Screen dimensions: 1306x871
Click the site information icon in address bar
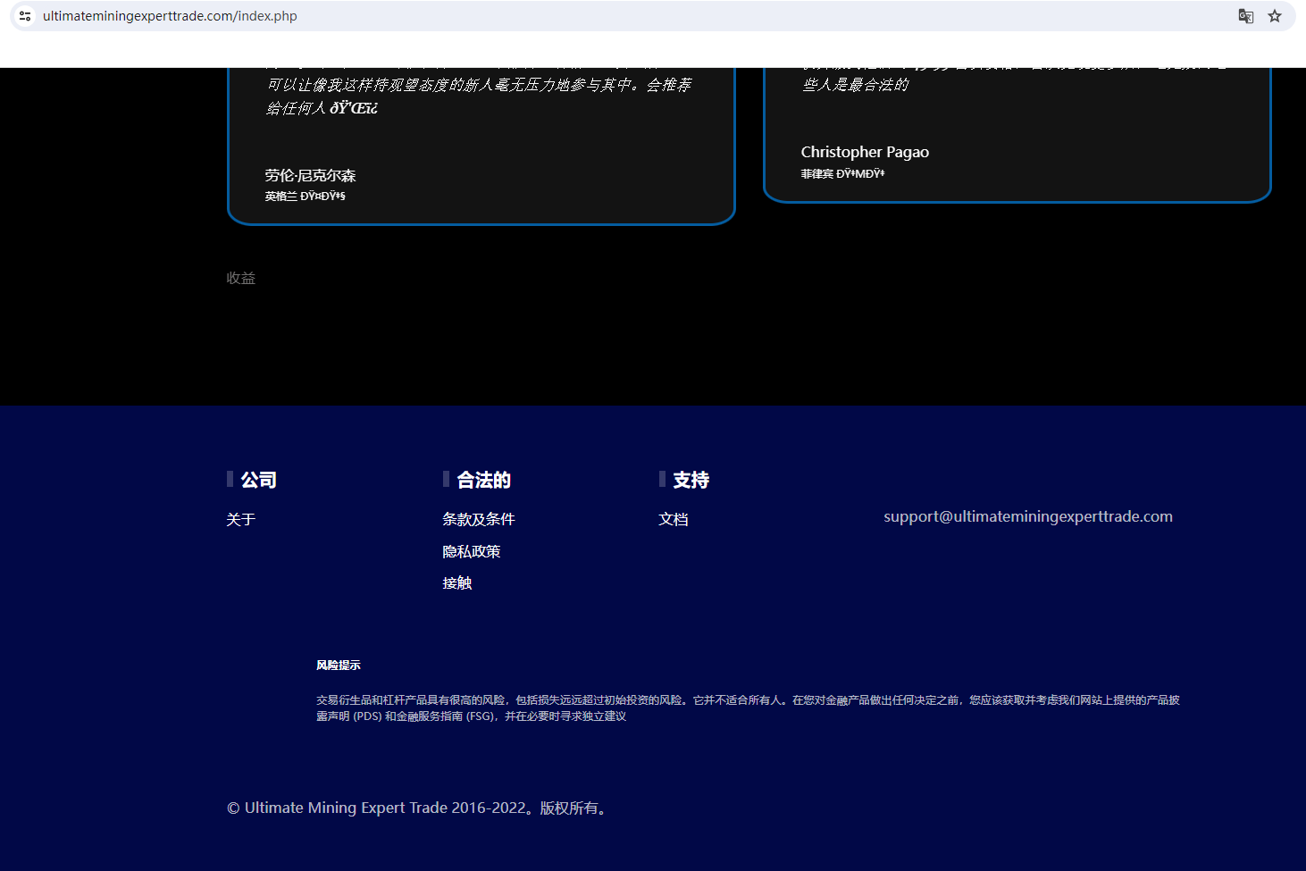pyautogui.click(x=25, y=16)
